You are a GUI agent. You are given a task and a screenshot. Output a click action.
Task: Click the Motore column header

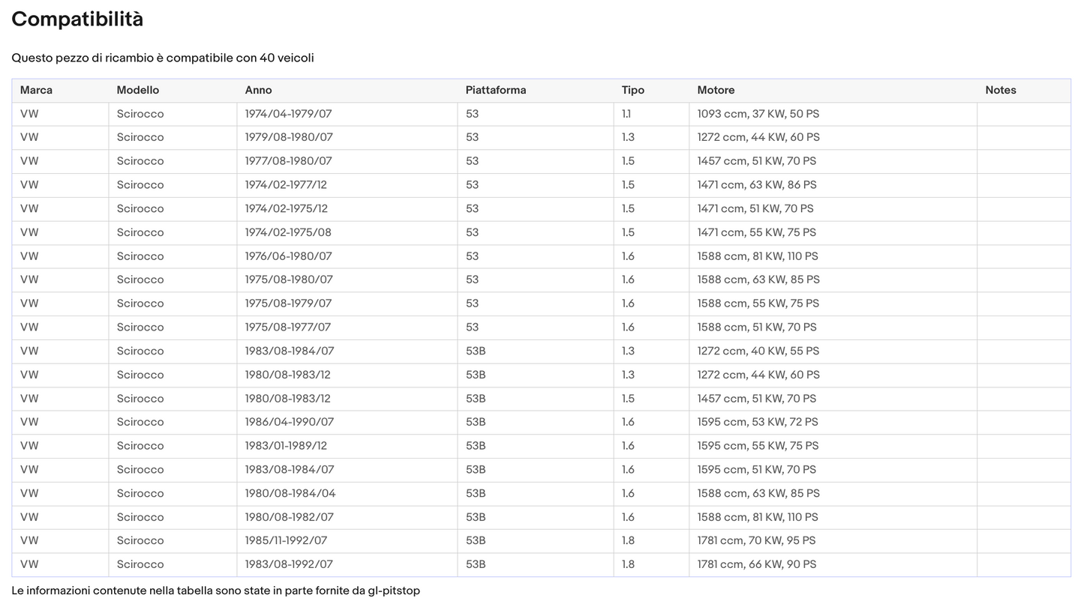(x=716, y=90)
